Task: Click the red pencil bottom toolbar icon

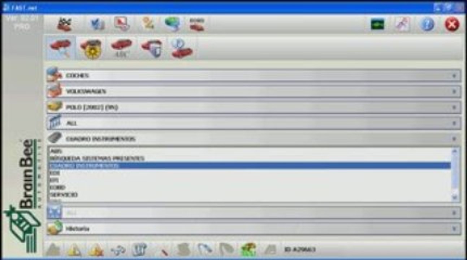Action: (x=162, y=250)
